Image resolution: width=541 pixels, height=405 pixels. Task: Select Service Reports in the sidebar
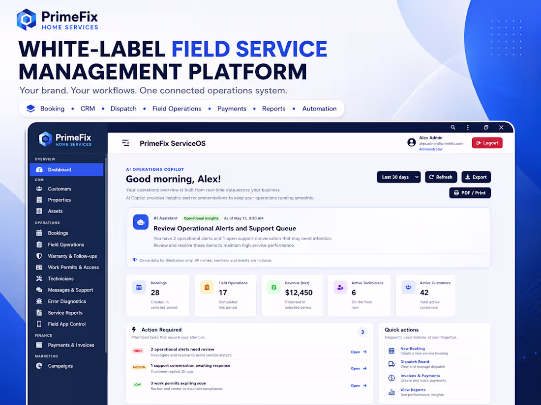click(66, 313)
